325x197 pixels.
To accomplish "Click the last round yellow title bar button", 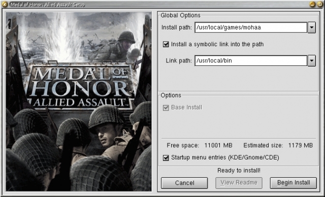I will [320, 5].
